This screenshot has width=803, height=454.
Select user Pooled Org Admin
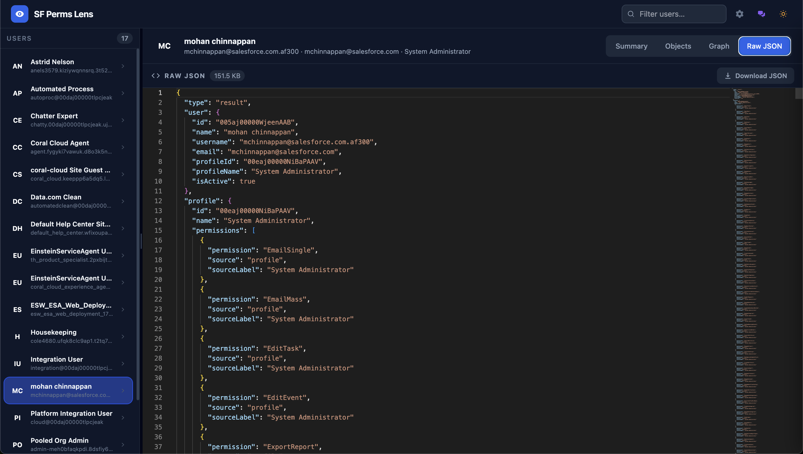(x=68, y=445)
